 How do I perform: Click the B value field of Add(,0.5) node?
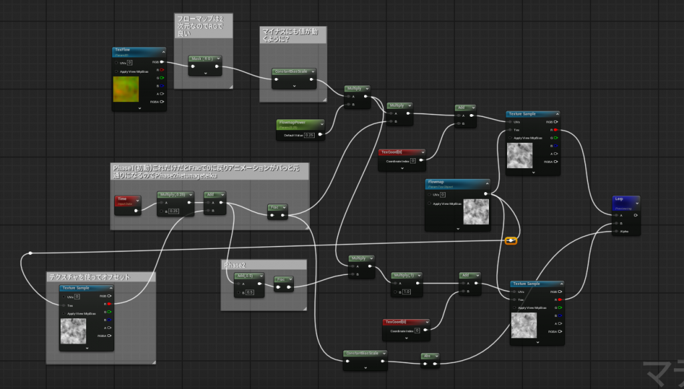pyautogui.click(x=250, y=292)
